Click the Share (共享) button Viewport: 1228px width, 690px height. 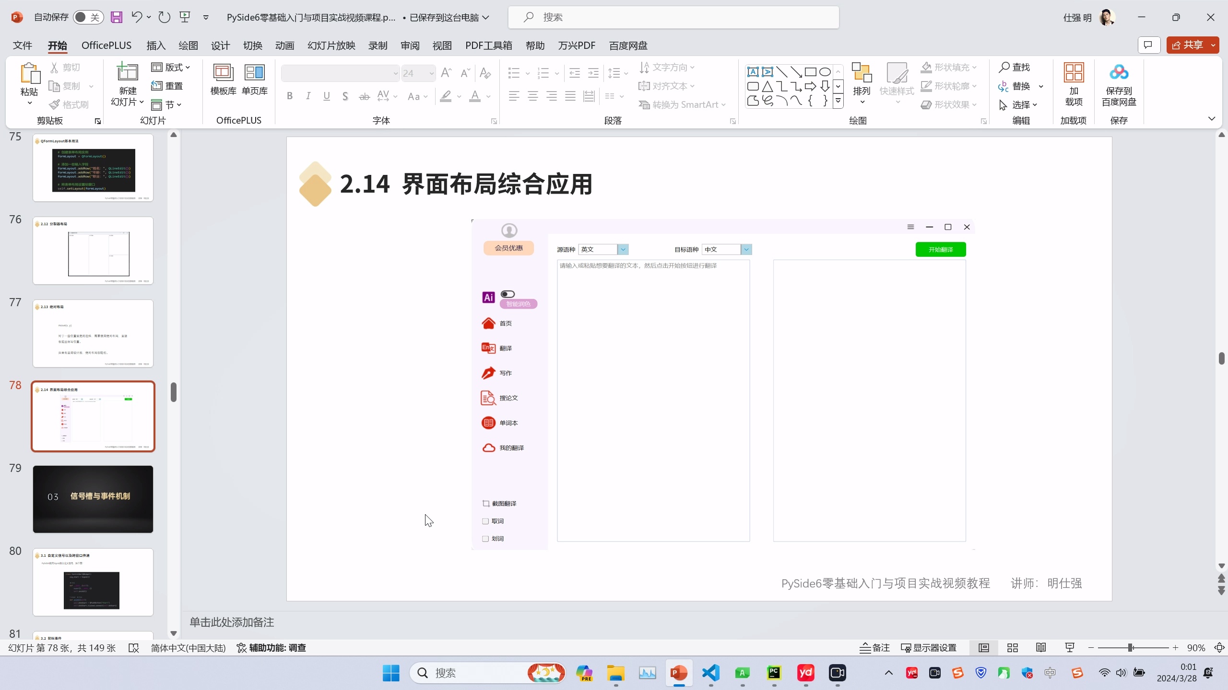tap(1188, 45)
